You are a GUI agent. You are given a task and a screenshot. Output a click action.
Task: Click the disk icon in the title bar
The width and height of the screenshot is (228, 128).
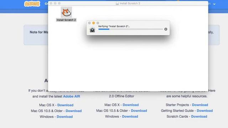(117, 3)
